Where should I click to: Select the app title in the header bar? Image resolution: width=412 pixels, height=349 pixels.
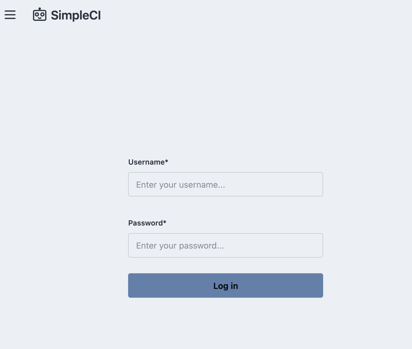coord(75,15)
